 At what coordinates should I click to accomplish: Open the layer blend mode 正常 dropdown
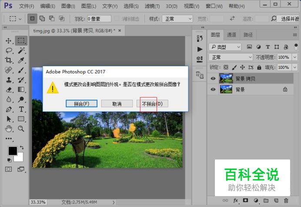[231, 57]
